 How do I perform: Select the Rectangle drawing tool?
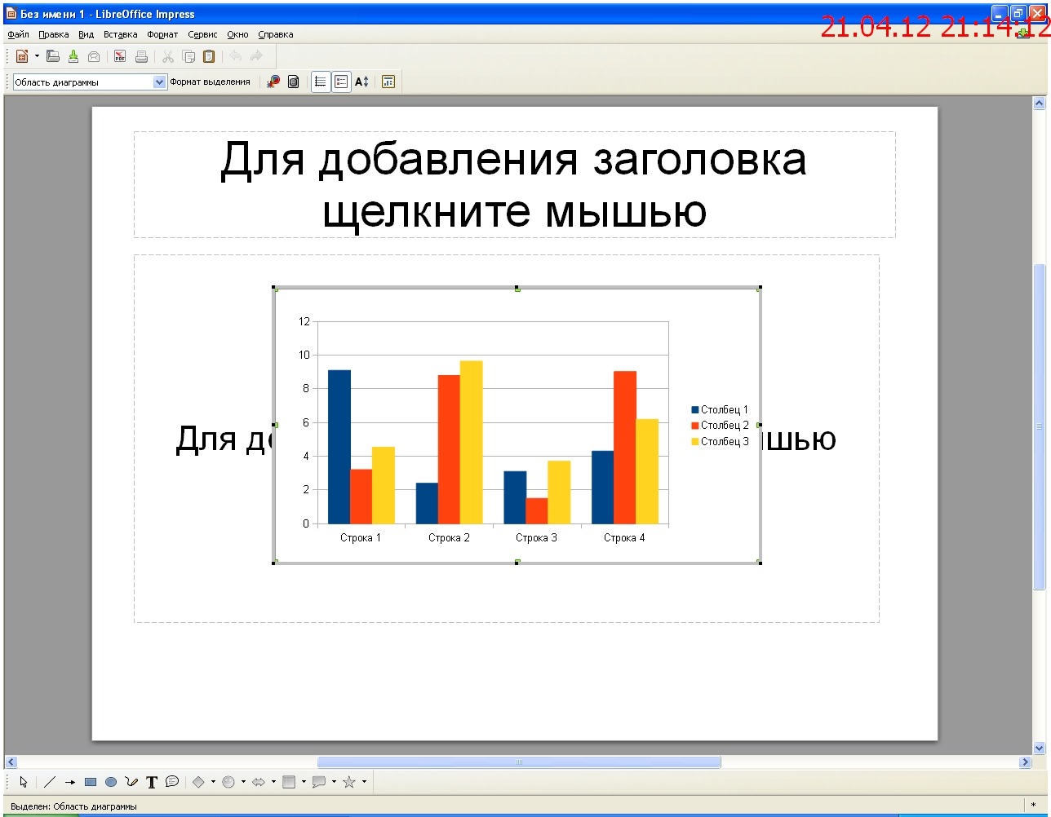pyautogui.click(x=91, y=782)
